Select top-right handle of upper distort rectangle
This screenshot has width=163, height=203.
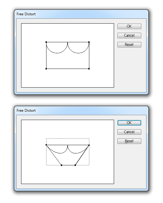[x=89, y=42]
